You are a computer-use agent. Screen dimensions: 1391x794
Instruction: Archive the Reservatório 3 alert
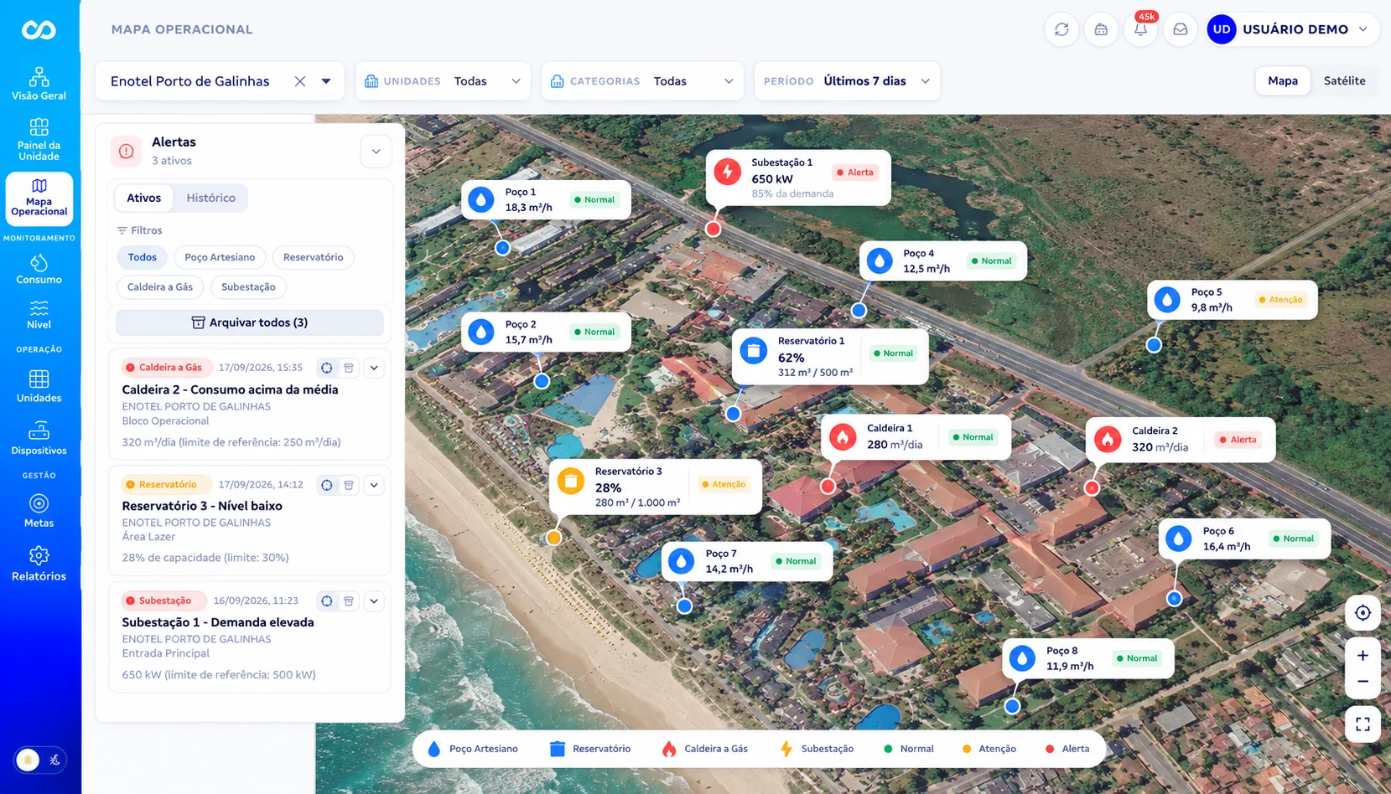[x=349, y=485]
